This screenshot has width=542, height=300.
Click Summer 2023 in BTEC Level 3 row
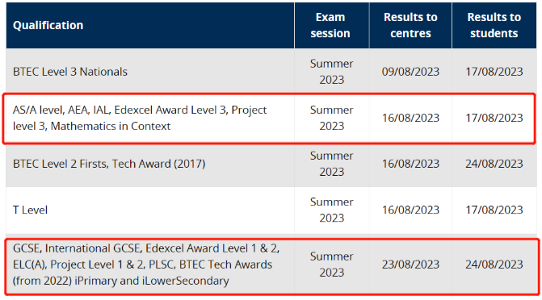tap(332, 72)
